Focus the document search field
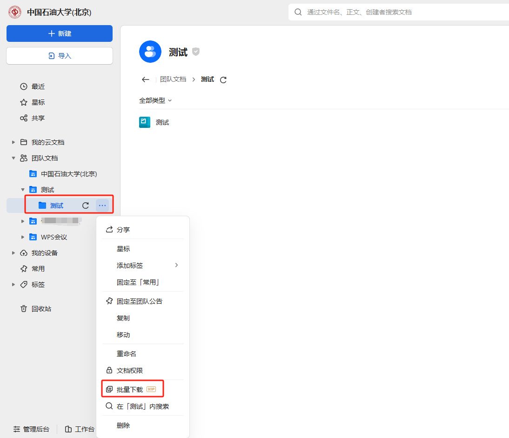509x438 pixels. [x=399, y=12]
